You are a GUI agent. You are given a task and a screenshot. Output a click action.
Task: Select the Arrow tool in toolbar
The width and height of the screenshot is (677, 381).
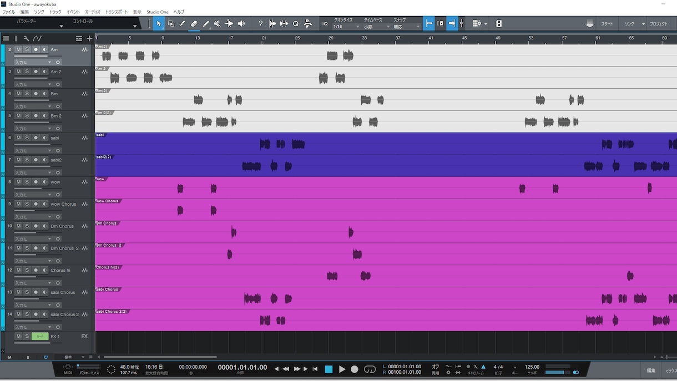(159, 24)
